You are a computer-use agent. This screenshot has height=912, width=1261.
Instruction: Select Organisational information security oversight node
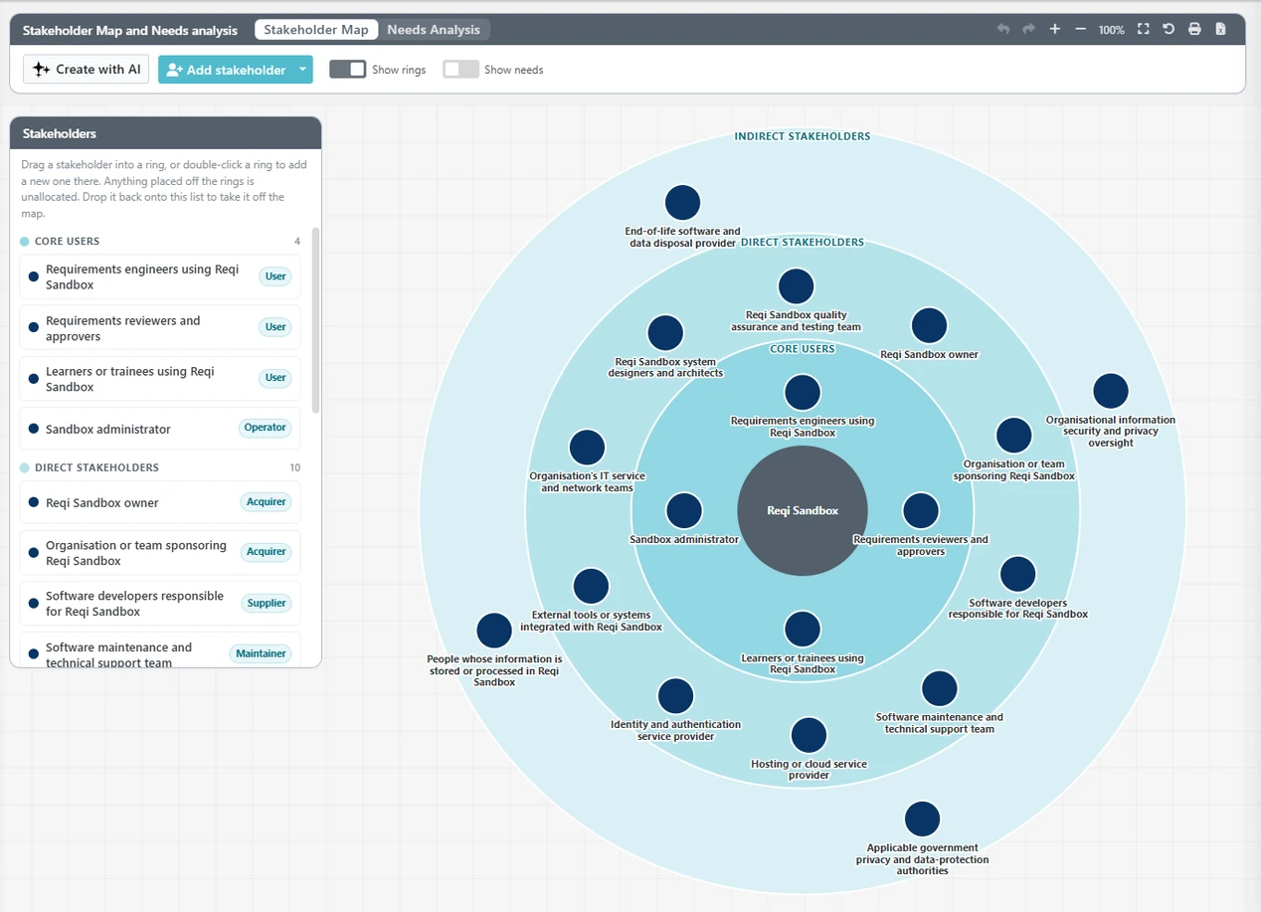pyautogui.click(x=1111, y=391)
